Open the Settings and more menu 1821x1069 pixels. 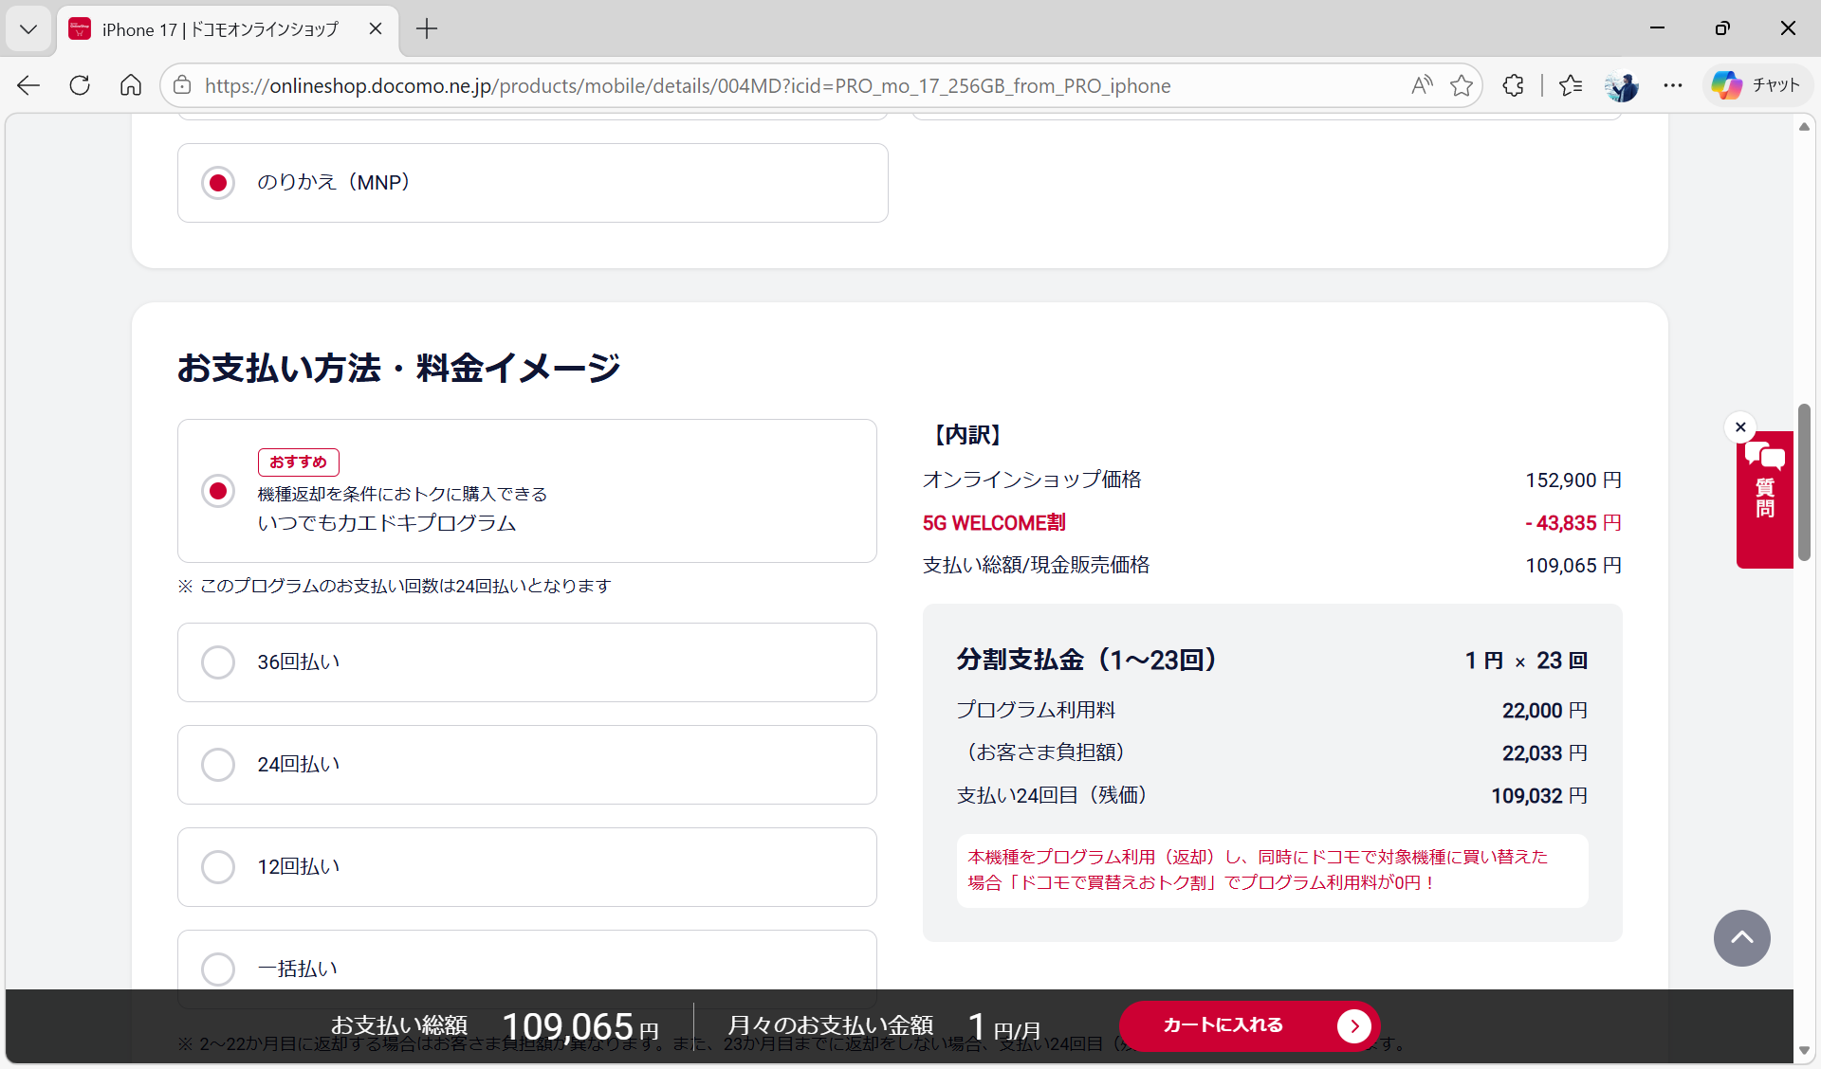[1673, 85]
